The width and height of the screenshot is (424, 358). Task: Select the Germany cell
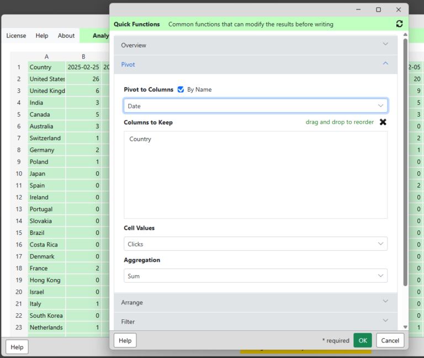[x=46, y=150]
